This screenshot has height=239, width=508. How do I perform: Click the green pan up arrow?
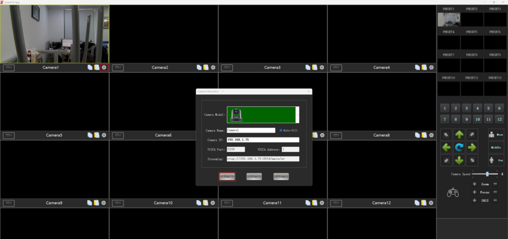pyautogui.click(x=459, y=134)
